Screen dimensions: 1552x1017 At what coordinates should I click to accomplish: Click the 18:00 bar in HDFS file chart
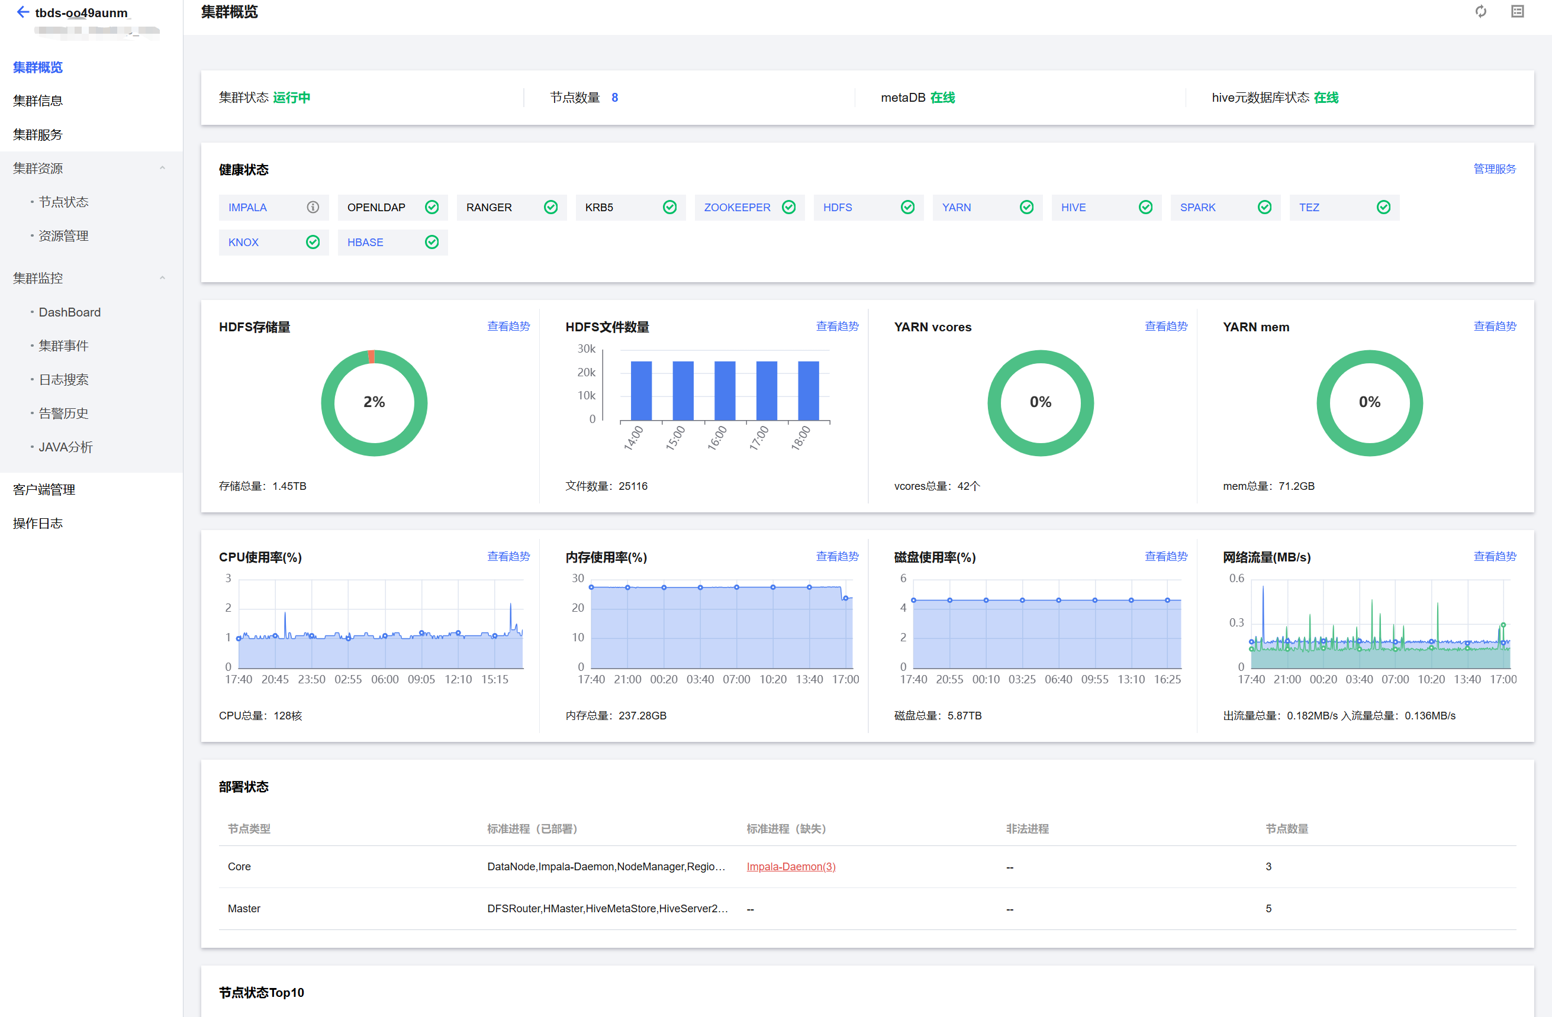808,390
